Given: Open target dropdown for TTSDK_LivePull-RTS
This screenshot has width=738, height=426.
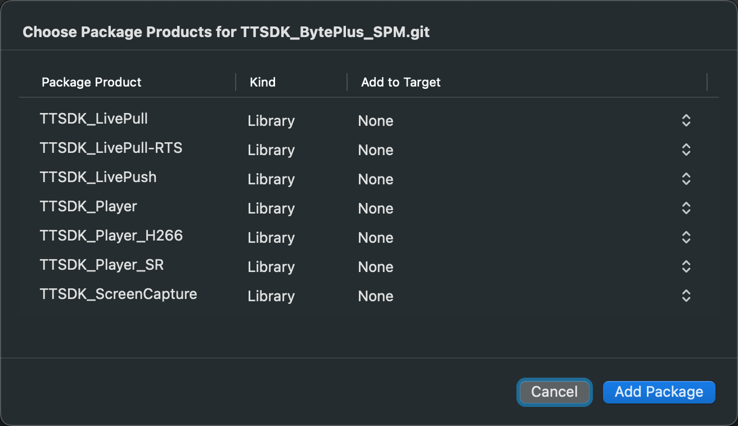Looking at the screenshot, I should point(686,150).
